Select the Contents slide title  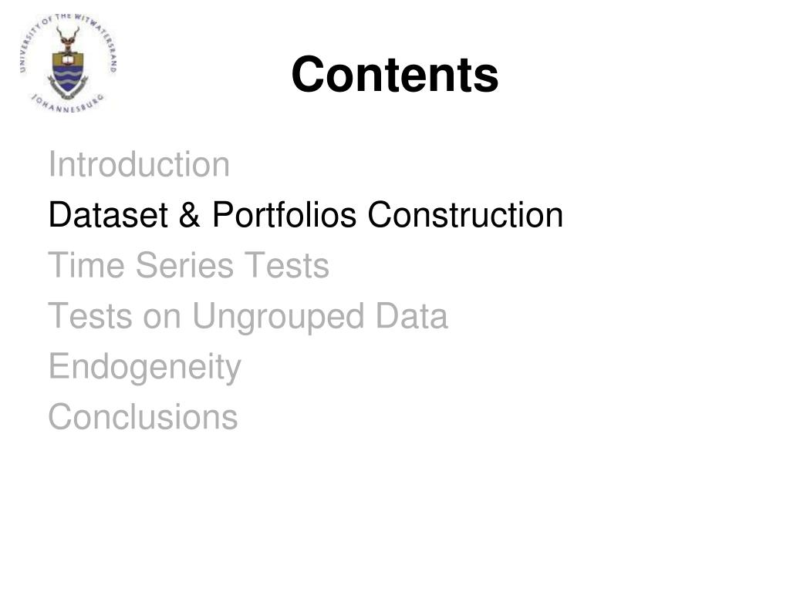point(395,75)
